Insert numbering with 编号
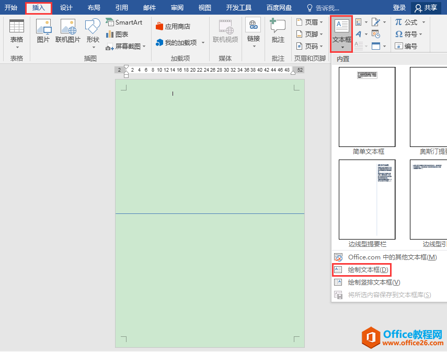This screenshot has height=352, width=447. click(x=406, y=46)
